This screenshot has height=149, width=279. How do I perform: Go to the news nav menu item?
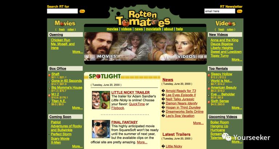click(x=138, y=29)
